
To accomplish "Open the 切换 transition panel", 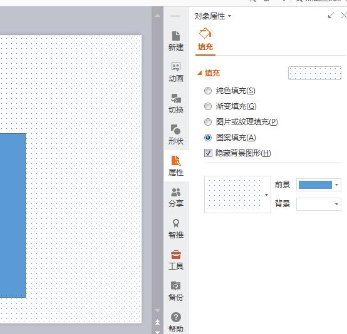I will (176, 104).
